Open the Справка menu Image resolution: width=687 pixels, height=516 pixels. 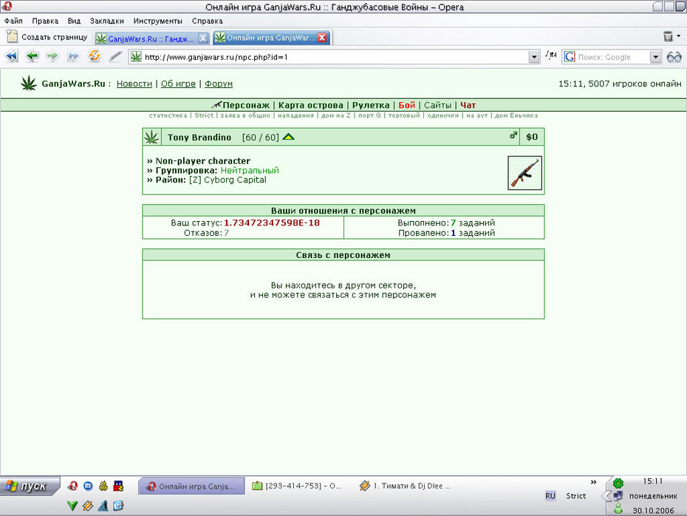click(208, 21)
